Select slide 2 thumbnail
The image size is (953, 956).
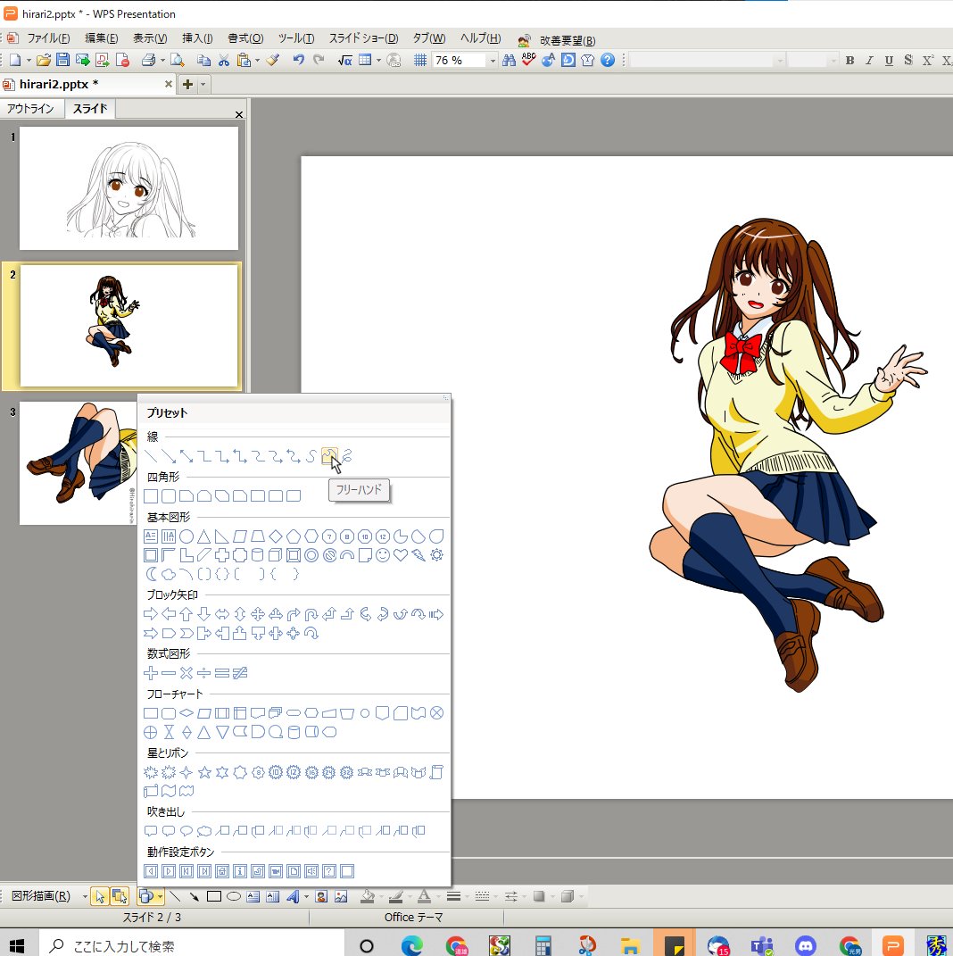click(128, 326)
